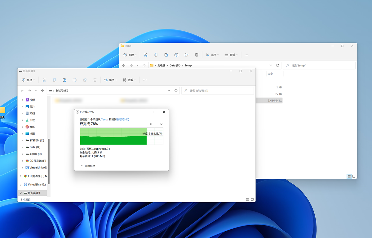
Task: Go up one level in 新加卷 (E:) window
Action: [42, 91]
